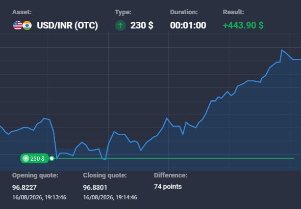Click the 00:01:00 duration value
Viewport: 301px width, 209px height.
click(x=188, y=25)
